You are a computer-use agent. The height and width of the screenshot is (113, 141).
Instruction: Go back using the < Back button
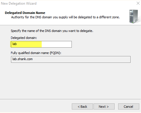82,107
